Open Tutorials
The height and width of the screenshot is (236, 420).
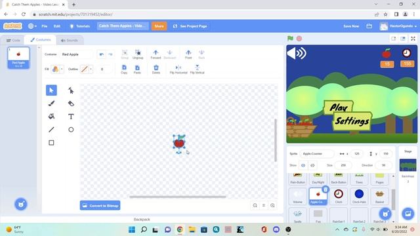click(x=79, y=26)
